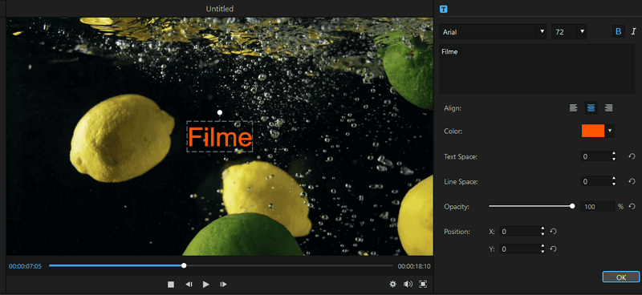Click the volume speaker icon
Viewport: 642px width, 295px height.
[x=408, y=284]
